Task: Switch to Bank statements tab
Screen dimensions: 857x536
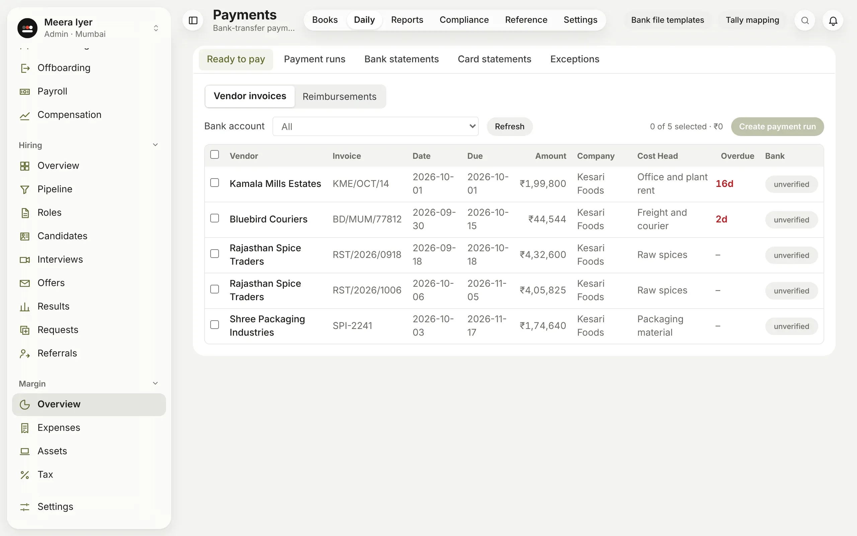Action: point(402,59)
